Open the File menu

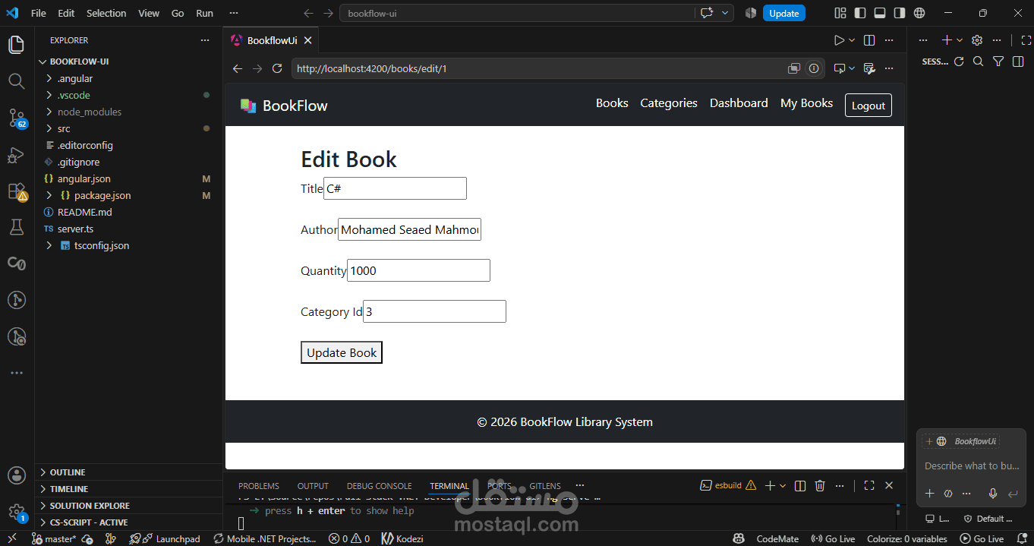point(39,13)
